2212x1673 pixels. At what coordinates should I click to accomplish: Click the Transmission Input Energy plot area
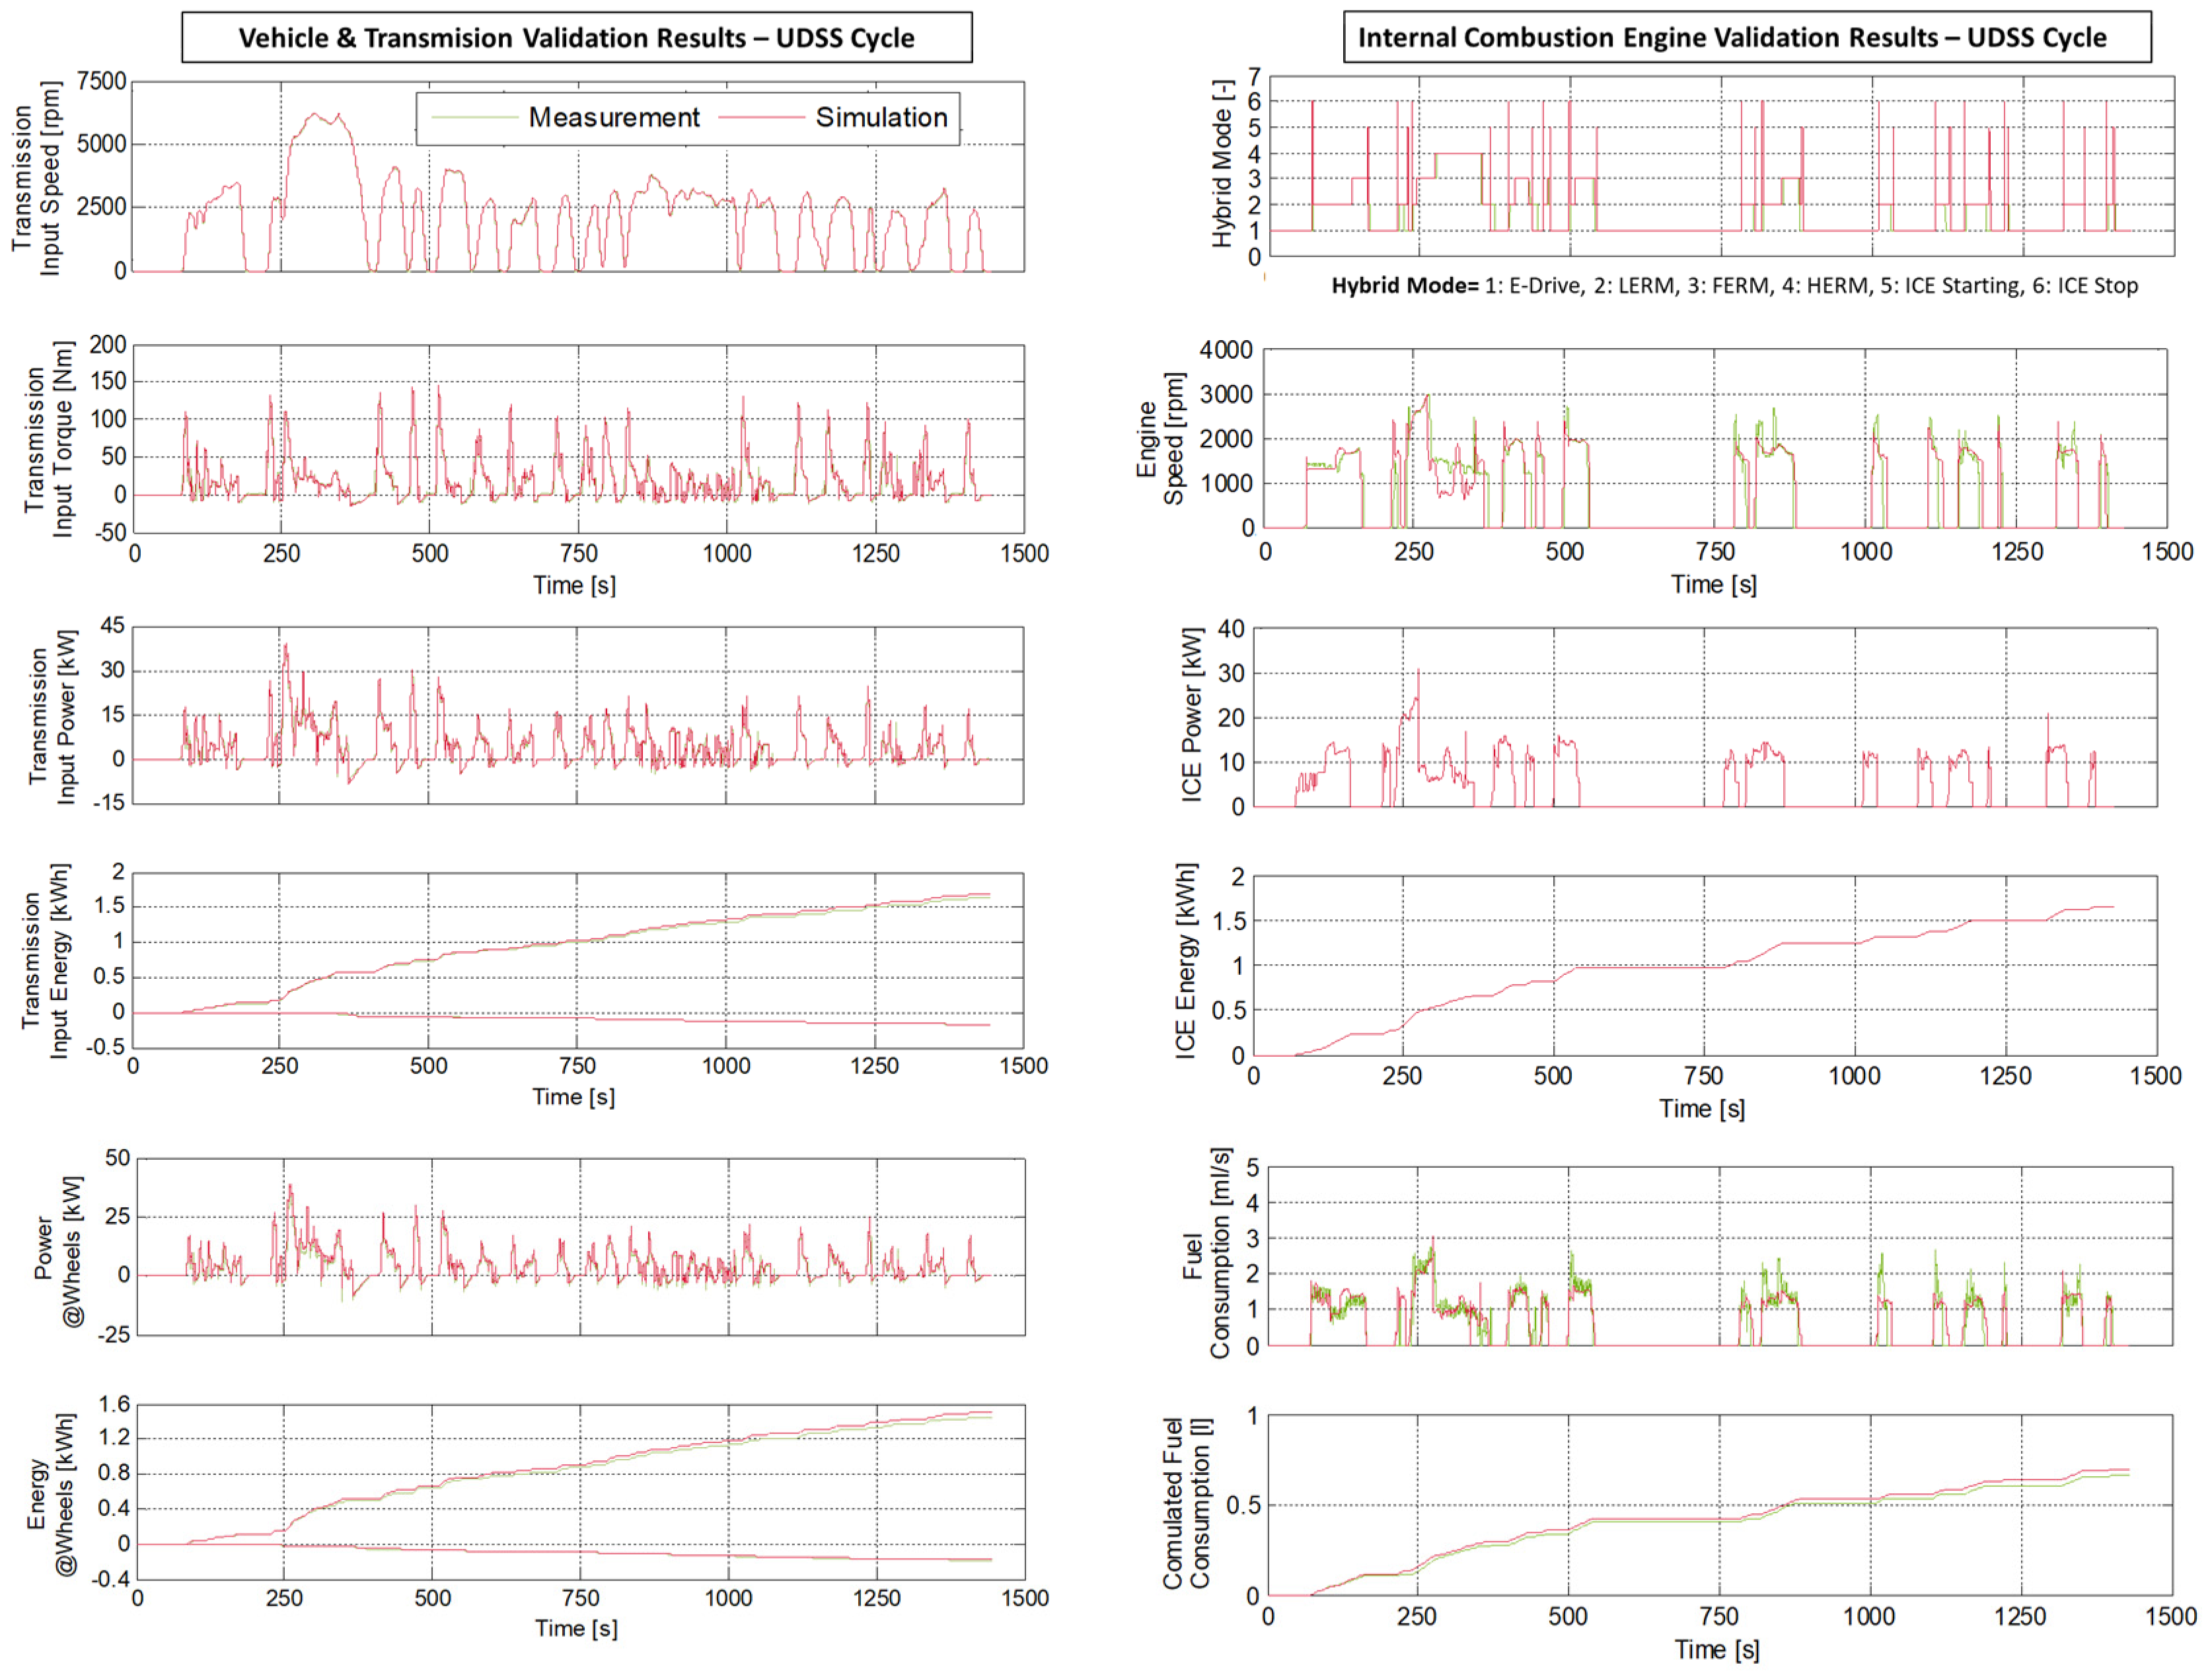click(577, 960)
